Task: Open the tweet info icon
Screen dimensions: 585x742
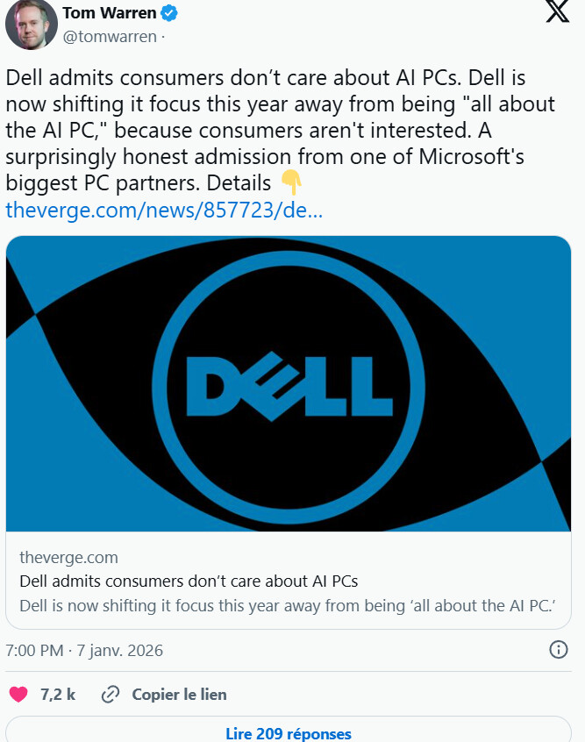Action: tap(558, 650)
